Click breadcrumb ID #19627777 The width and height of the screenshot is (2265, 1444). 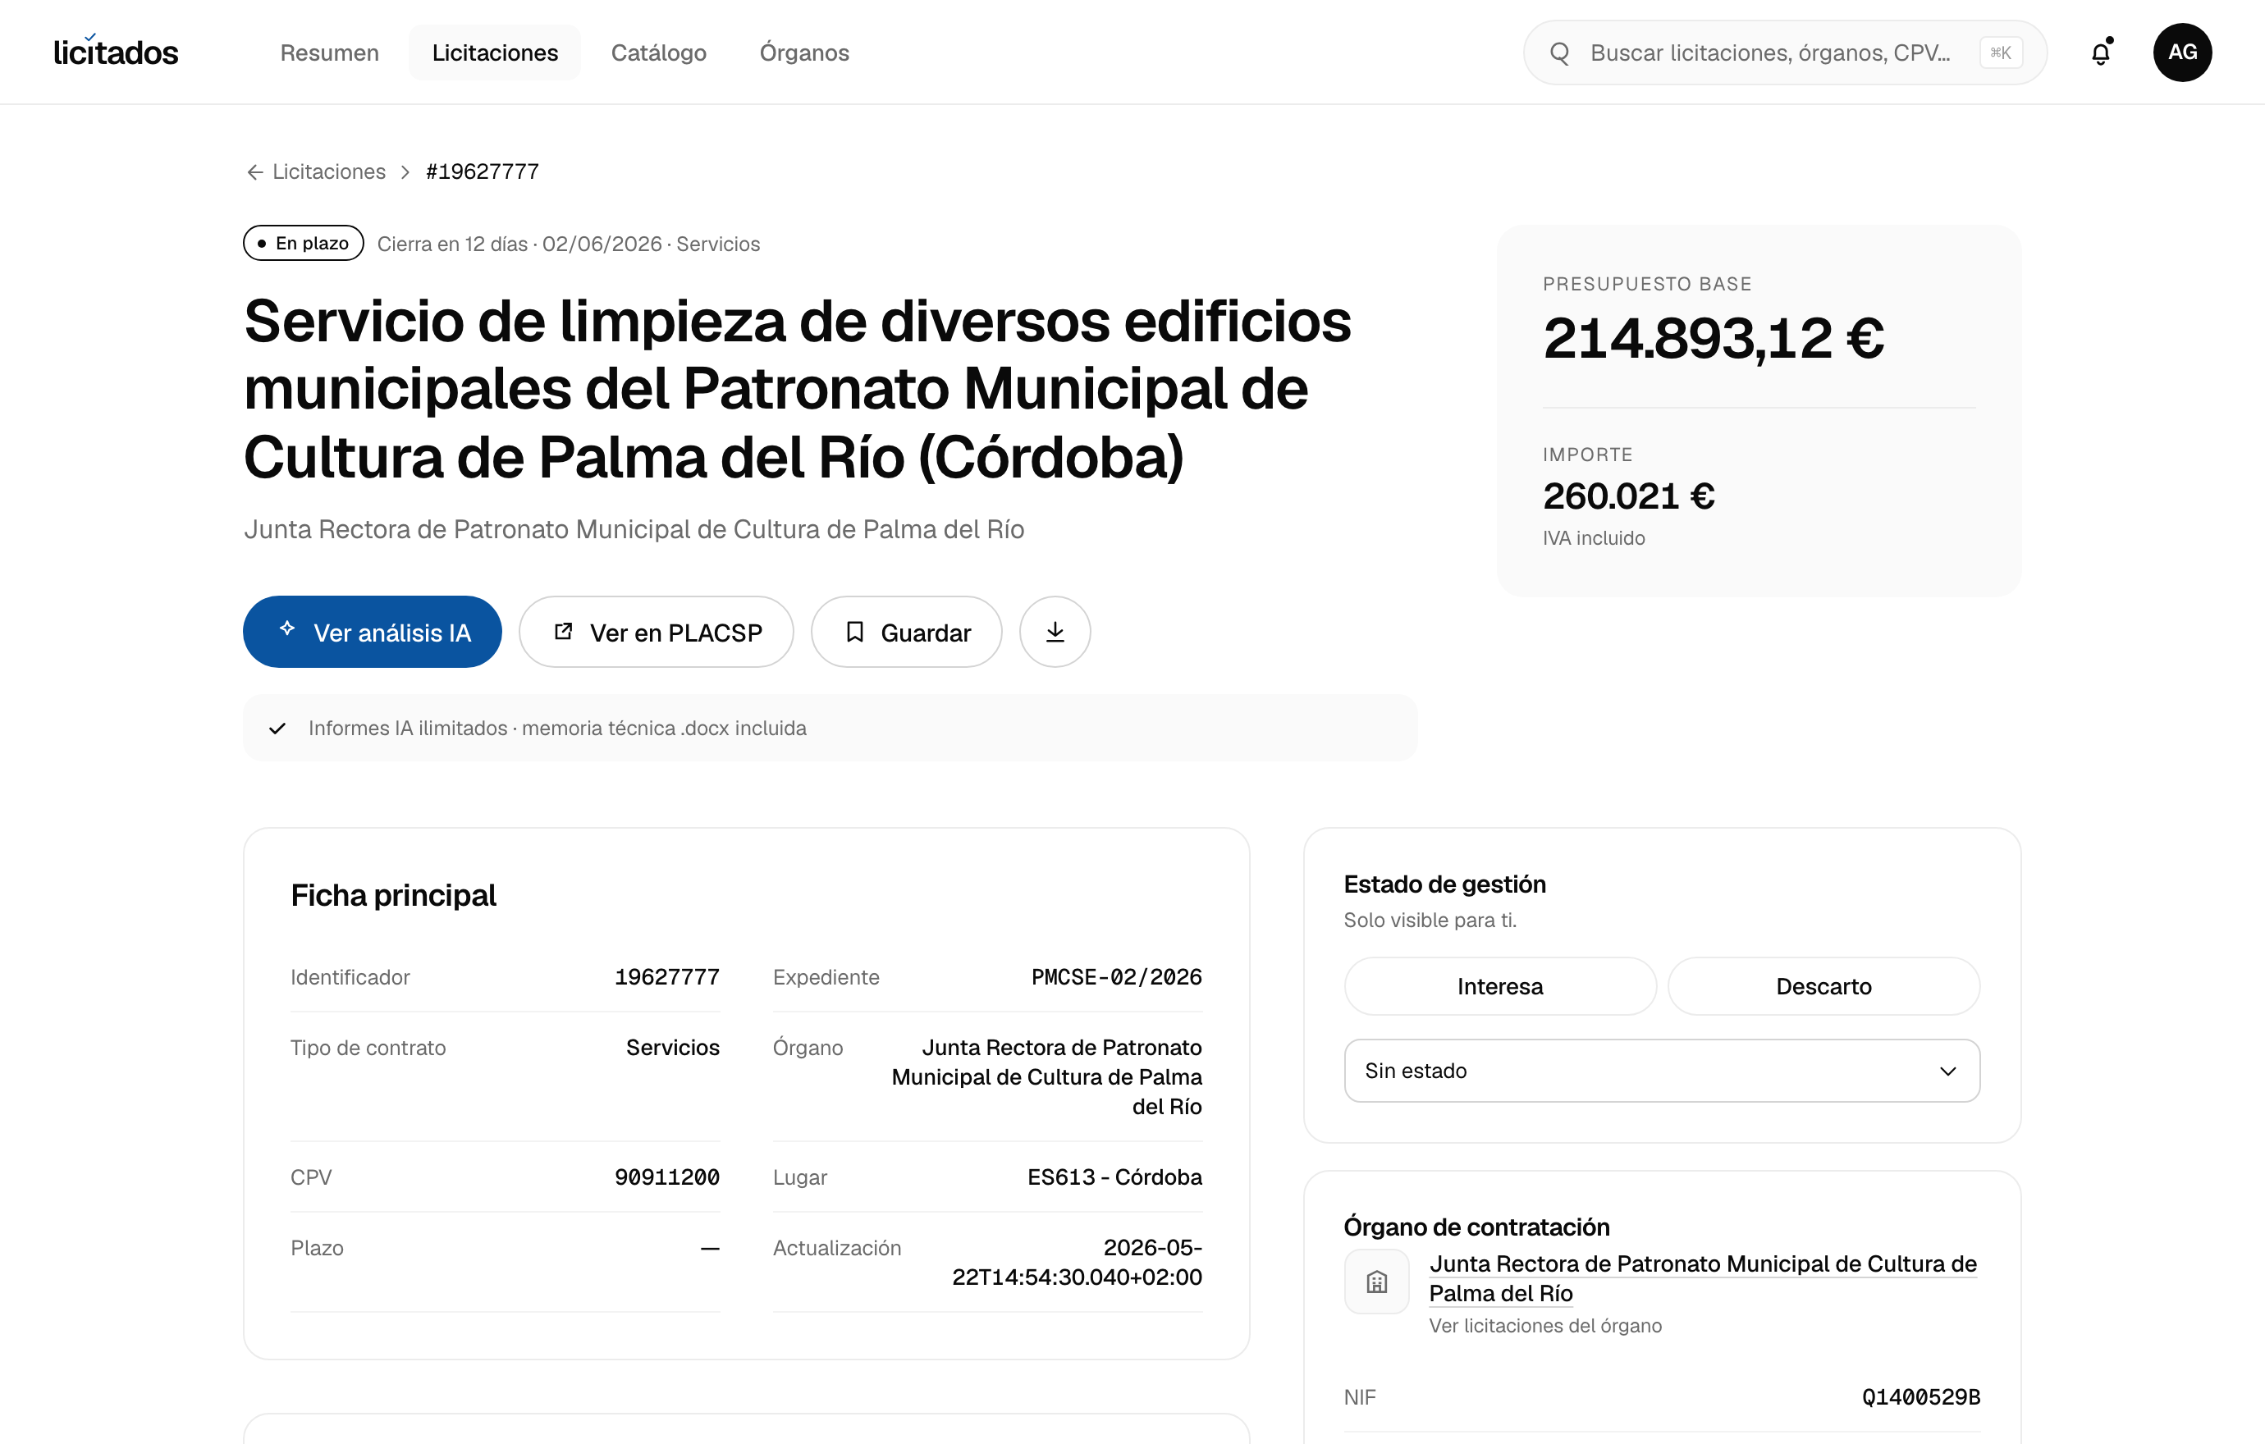point(483,172)
